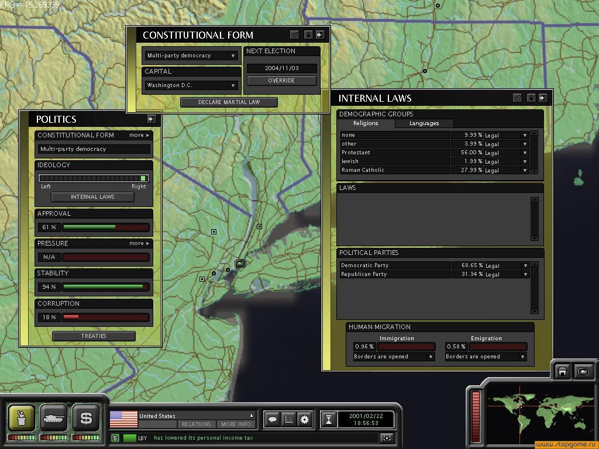Open the statistics graph icon

(x=288, y=419)
